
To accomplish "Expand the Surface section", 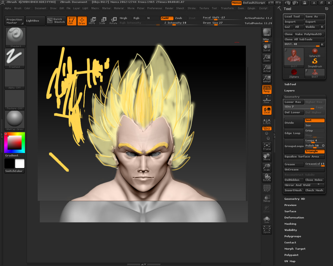I will (x=290, y=211).
